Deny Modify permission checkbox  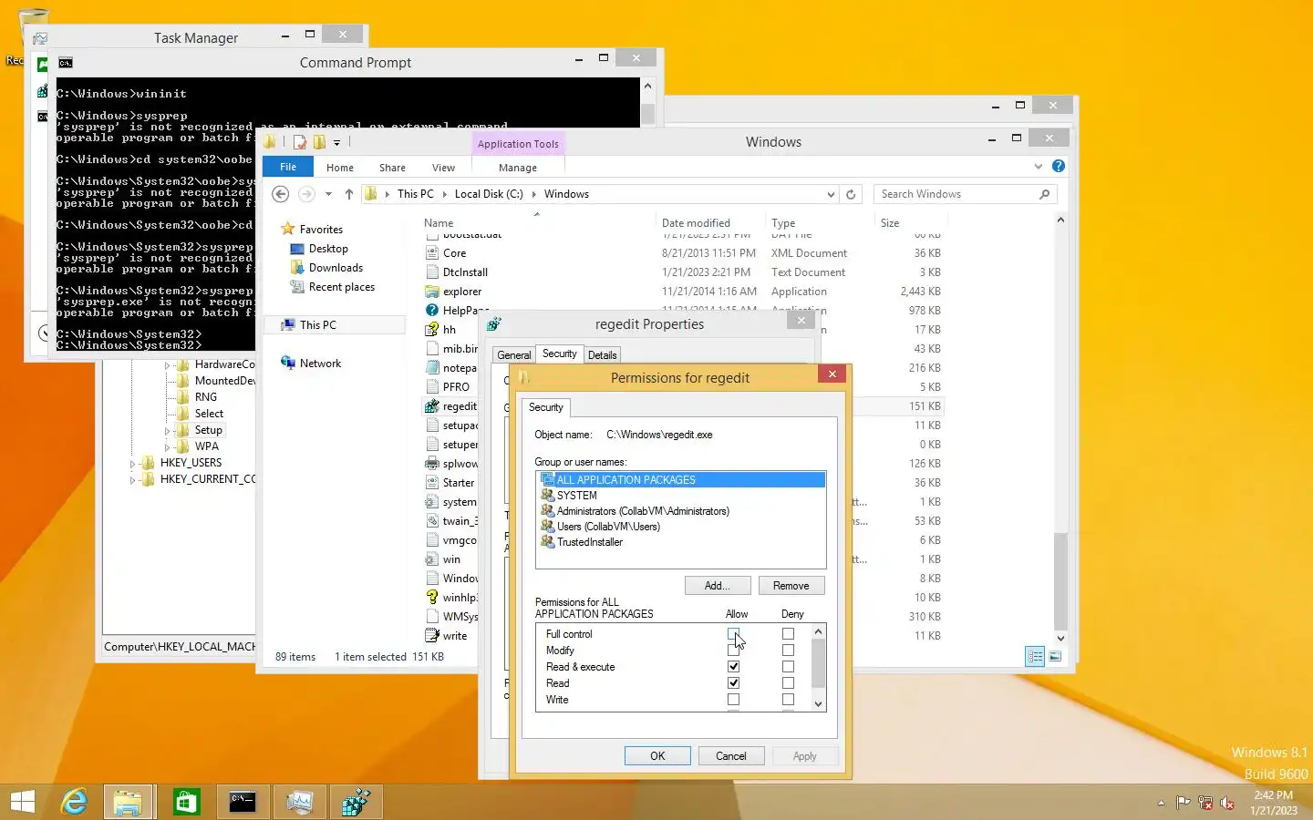pos(788,651)
